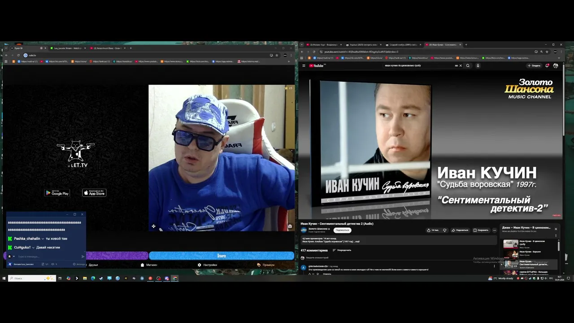Click the send arrow in the chat overlay
This screenshot has height=323, width=574.
(83, 257)
